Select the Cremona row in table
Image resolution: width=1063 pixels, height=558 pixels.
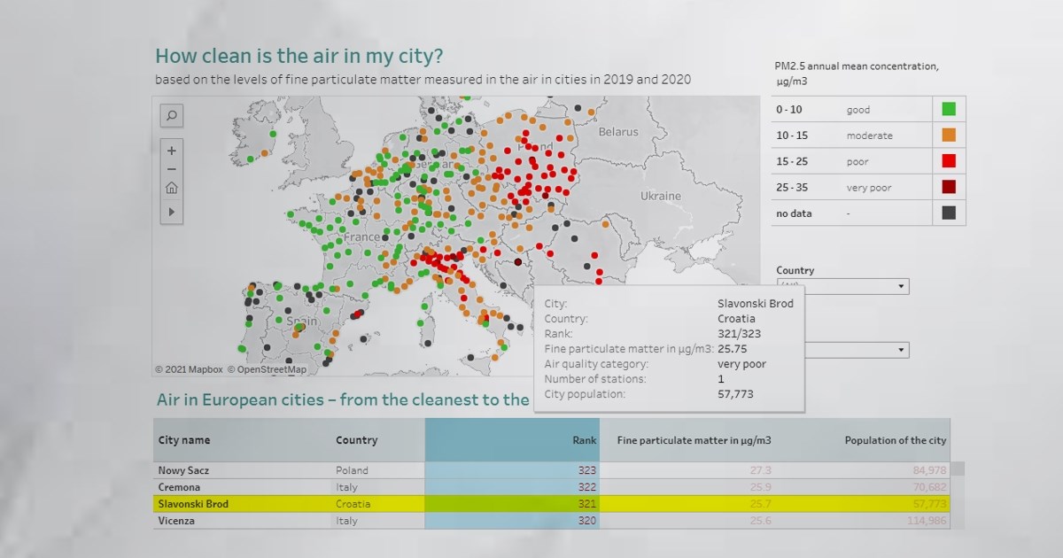point(180,487)
